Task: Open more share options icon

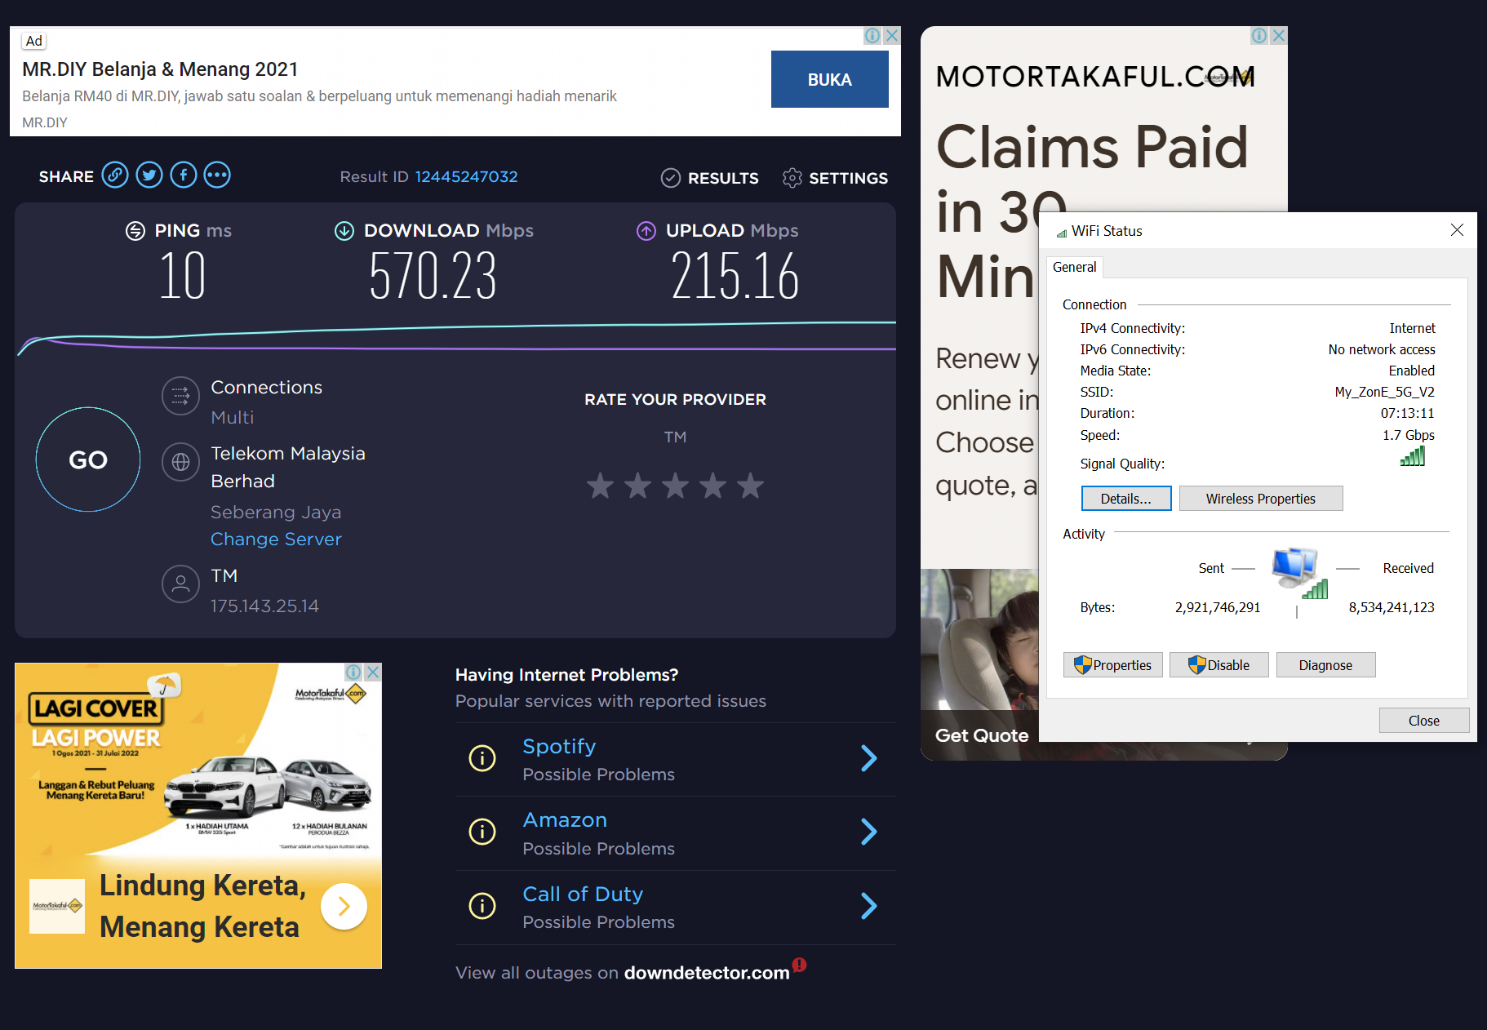Action: pos(217,175)
